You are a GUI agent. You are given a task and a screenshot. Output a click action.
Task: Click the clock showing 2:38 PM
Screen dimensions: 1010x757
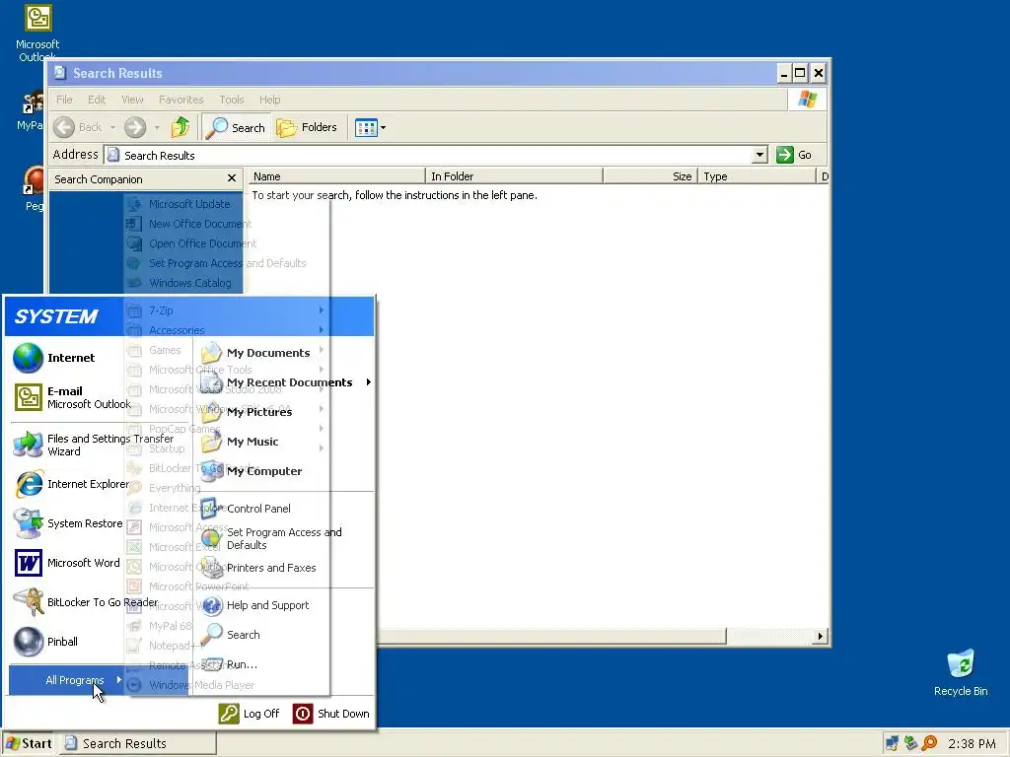pyautogui.click(x=972, y=743)
